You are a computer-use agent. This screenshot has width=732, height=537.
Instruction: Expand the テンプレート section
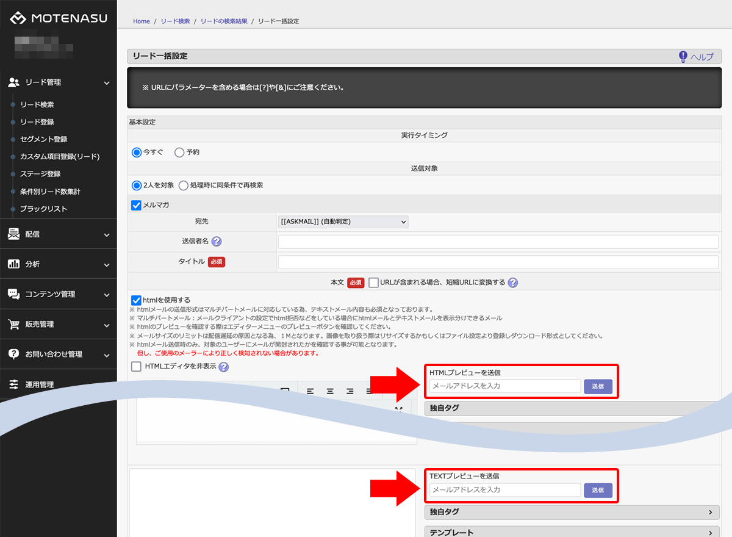coord(572,532)
